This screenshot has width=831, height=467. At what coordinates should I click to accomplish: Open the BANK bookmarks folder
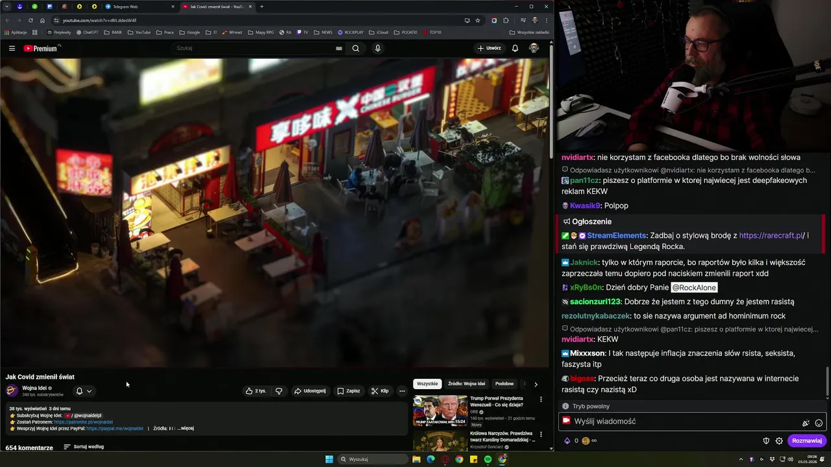[114, 32]
